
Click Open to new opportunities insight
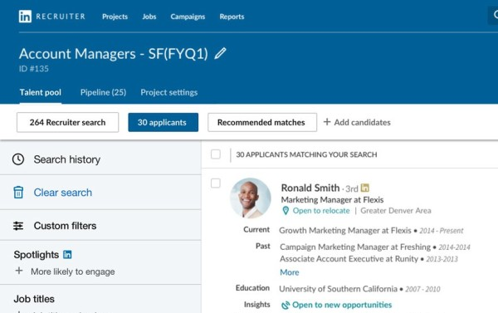[342, 305]
